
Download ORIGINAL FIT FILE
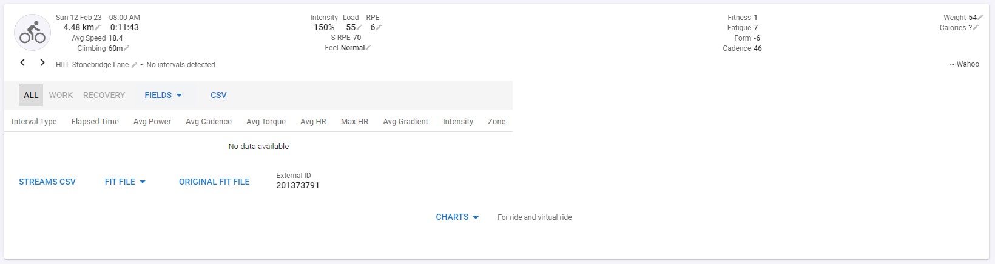click(214, 182)
